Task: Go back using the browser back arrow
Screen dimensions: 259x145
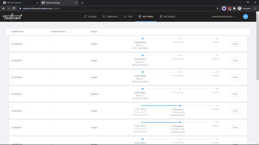Action: coord(4,8)
